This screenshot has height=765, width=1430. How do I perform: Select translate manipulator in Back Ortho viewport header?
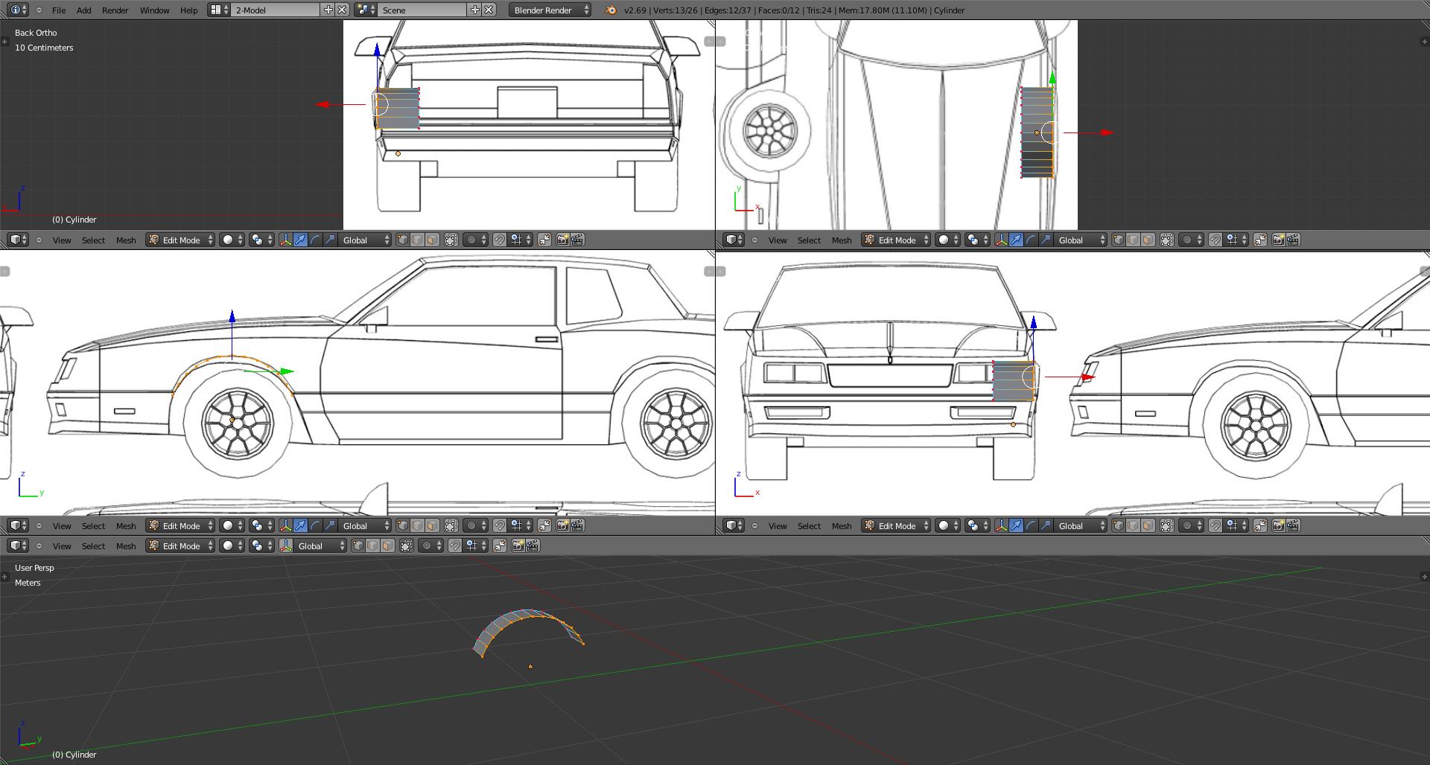click(300, 240)
